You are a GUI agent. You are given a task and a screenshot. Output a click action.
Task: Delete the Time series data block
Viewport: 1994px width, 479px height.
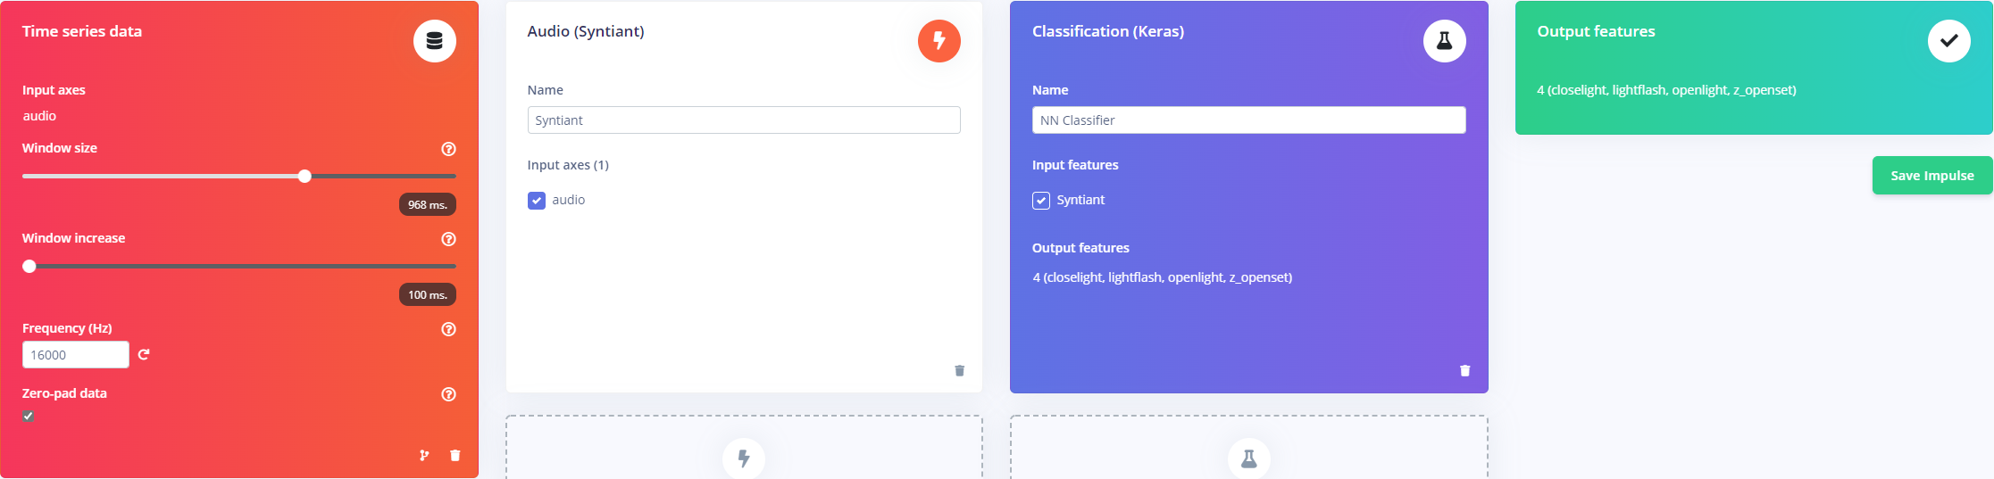click(x=455, y=455)
